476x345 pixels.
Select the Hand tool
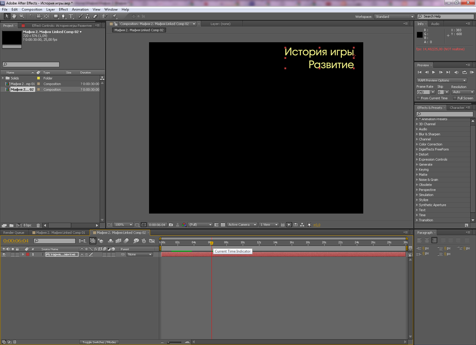14,16
